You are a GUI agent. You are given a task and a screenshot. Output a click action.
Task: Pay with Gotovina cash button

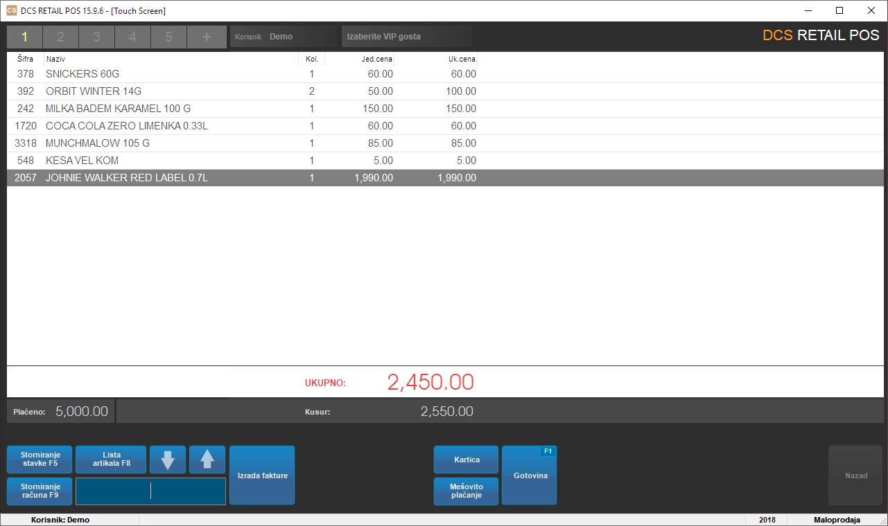click(530, 475)
